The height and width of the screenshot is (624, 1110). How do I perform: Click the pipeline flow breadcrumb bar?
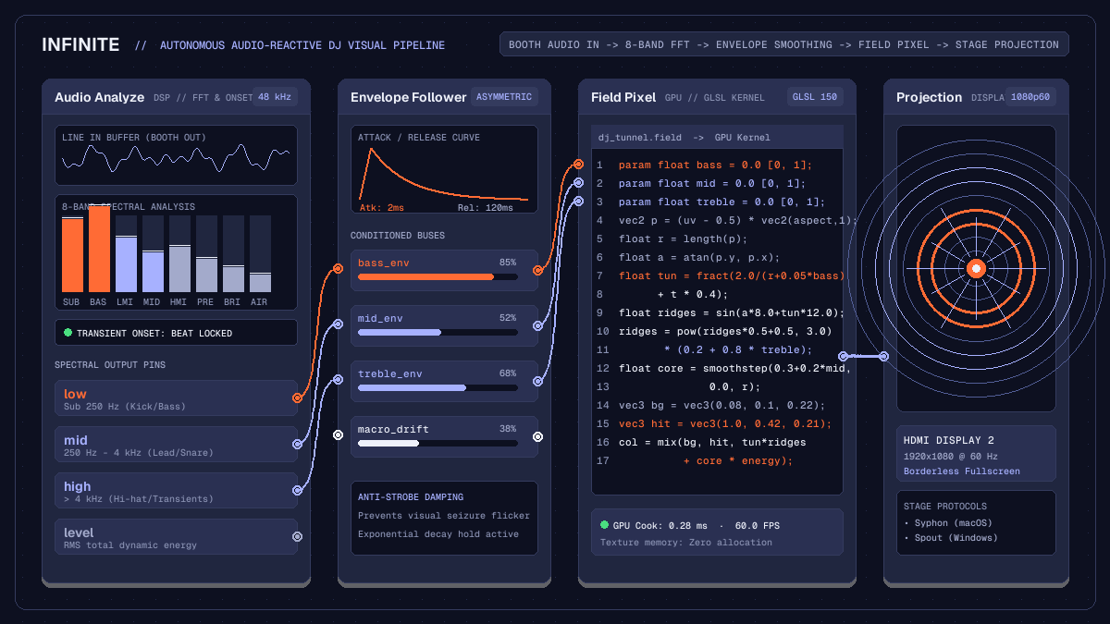click(x=783, y=44)
